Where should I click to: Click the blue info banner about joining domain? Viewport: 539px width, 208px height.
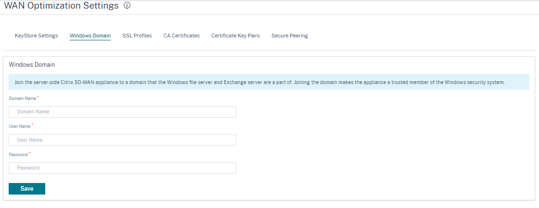[269, 82]
